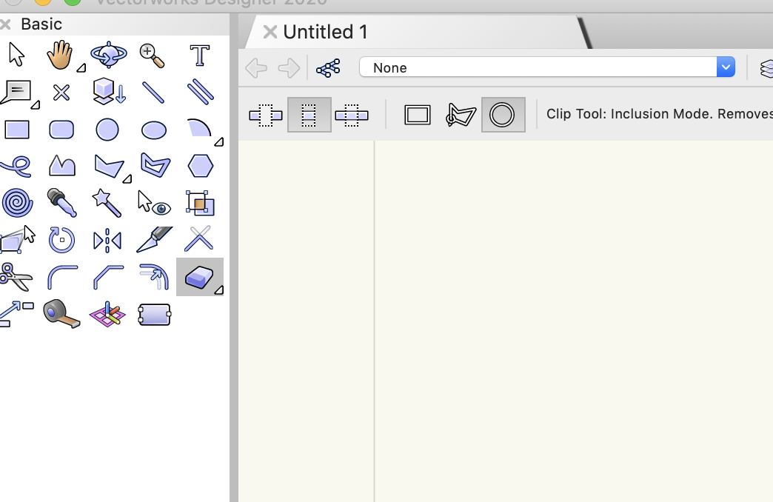Select the Spiral tool
This screenshot has width=773, height=502.
pos(16,201)
